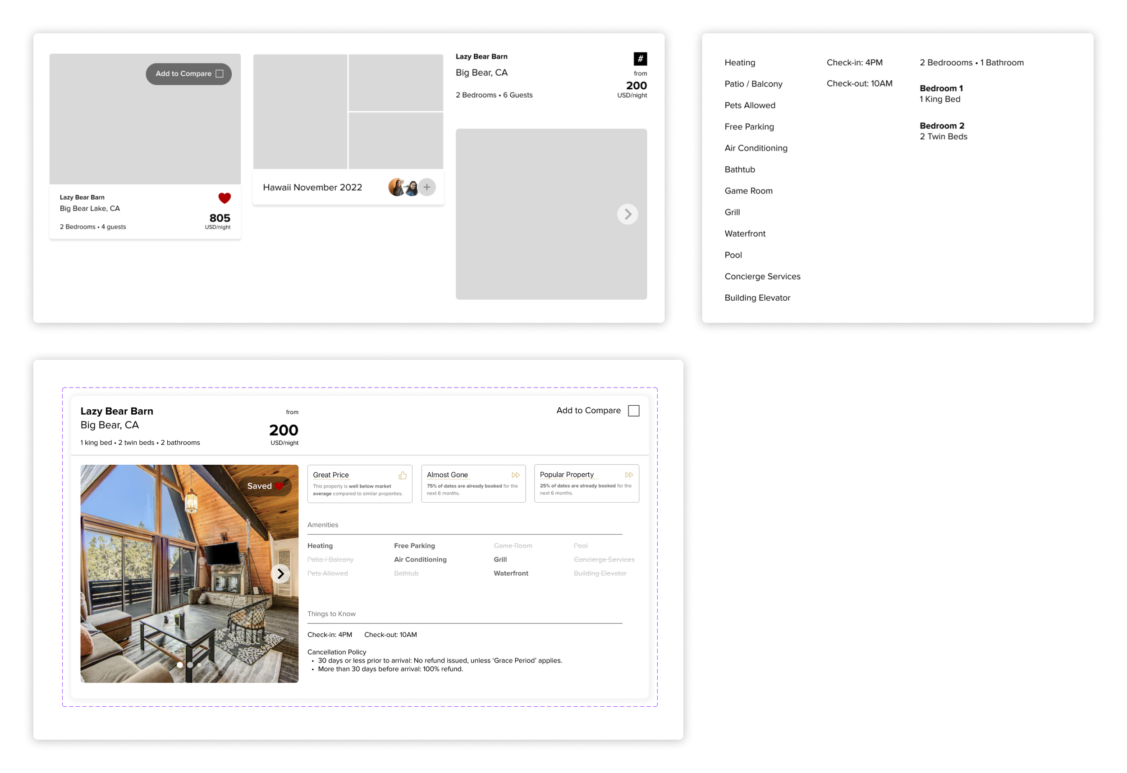Advance the large gray image with right chevron
Viewport: 1127px width, 773px height.
628,214
